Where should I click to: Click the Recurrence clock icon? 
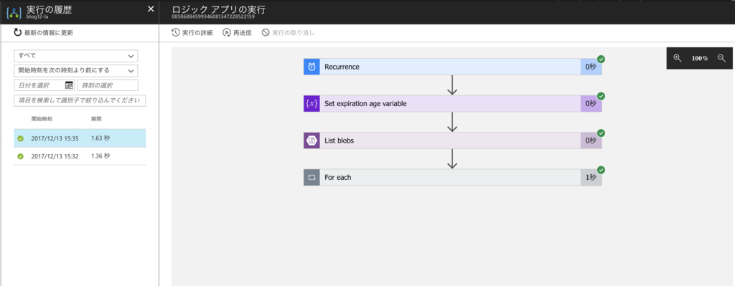(x=312, y=67)
